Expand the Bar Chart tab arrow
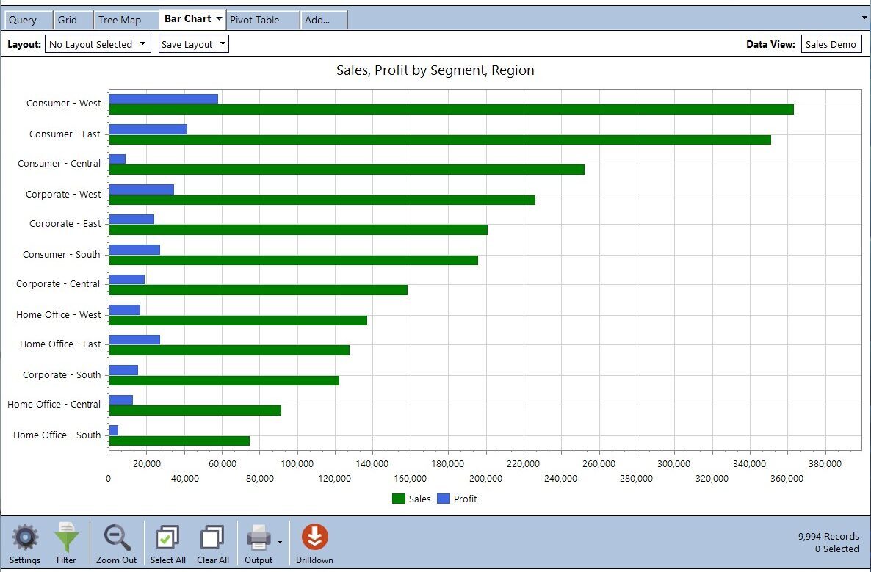 pyautogui.click(x=219, y=19)
